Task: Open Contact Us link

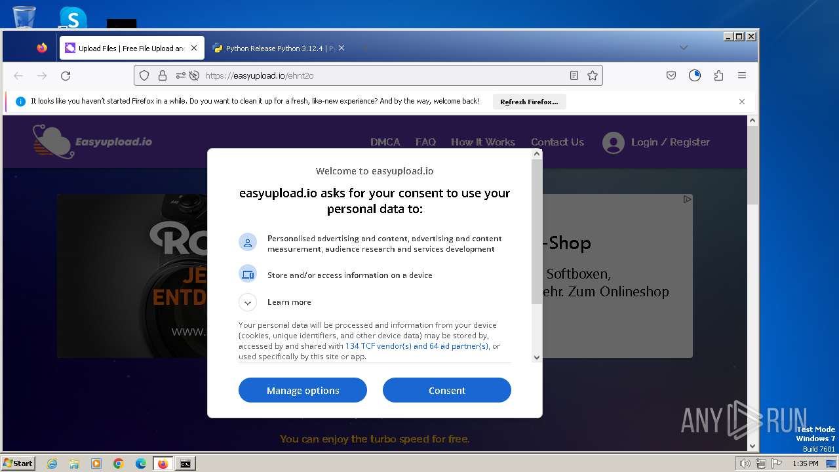Action: coord(557,142)
